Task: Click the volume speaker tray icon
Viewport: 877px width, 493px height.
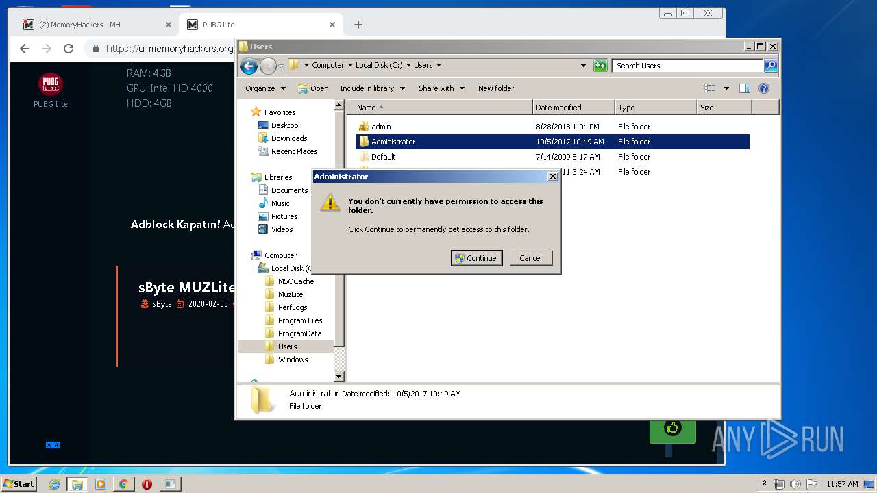Action: 795,484
